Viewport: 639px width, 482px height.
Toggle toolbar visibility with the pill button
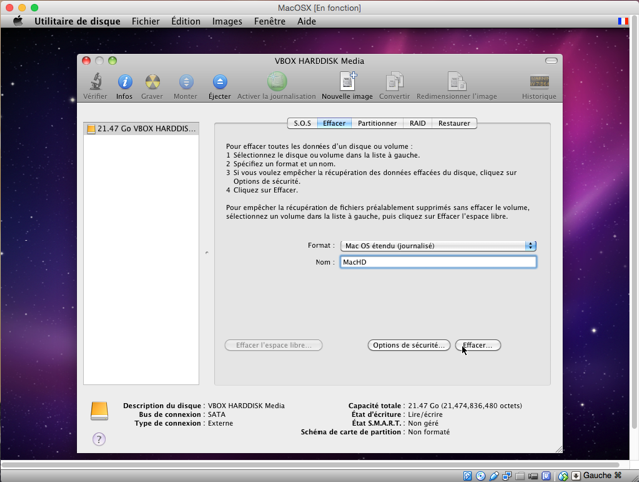pos(551,60)
